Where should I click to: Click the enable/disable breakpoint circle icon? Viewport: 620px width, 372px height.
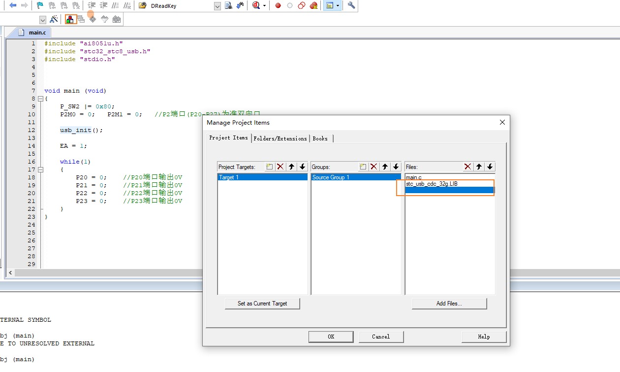click(290, 5)
